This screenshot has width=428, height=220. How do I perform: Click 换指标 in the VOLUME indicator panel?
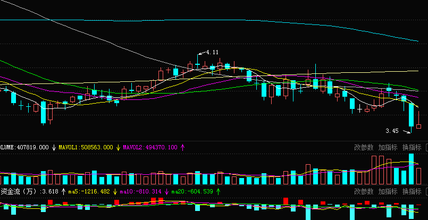click(412, 148)
